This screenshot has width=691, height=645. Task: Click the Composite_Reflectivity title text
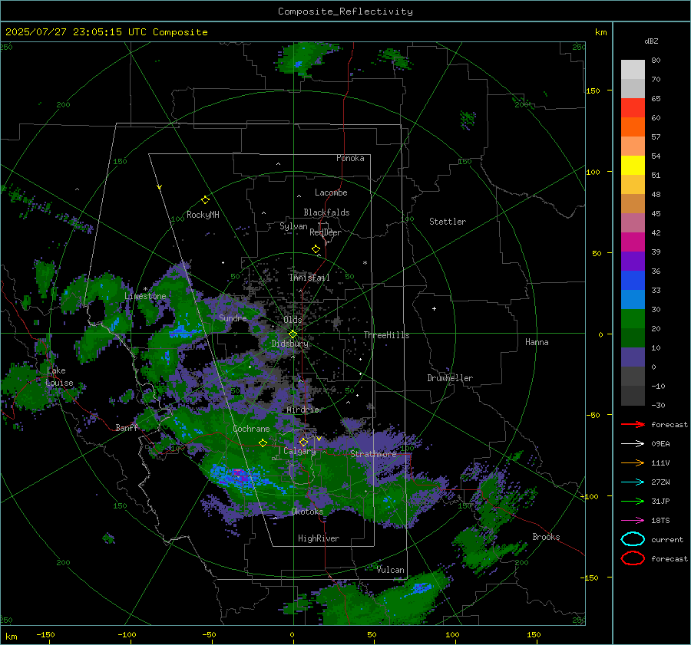(345, 12)
